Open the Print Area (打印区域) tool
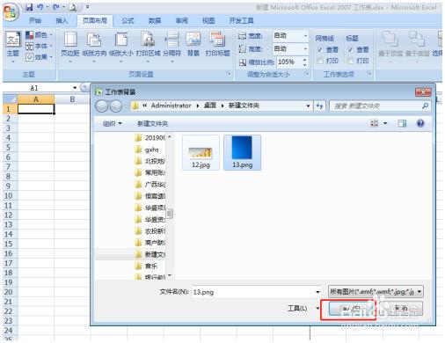The height and width of the screenshot is (343, 445). 148,44
